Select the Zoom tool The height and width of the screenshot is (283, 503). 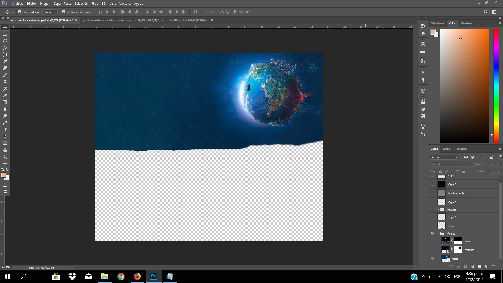tap(5, 157)
